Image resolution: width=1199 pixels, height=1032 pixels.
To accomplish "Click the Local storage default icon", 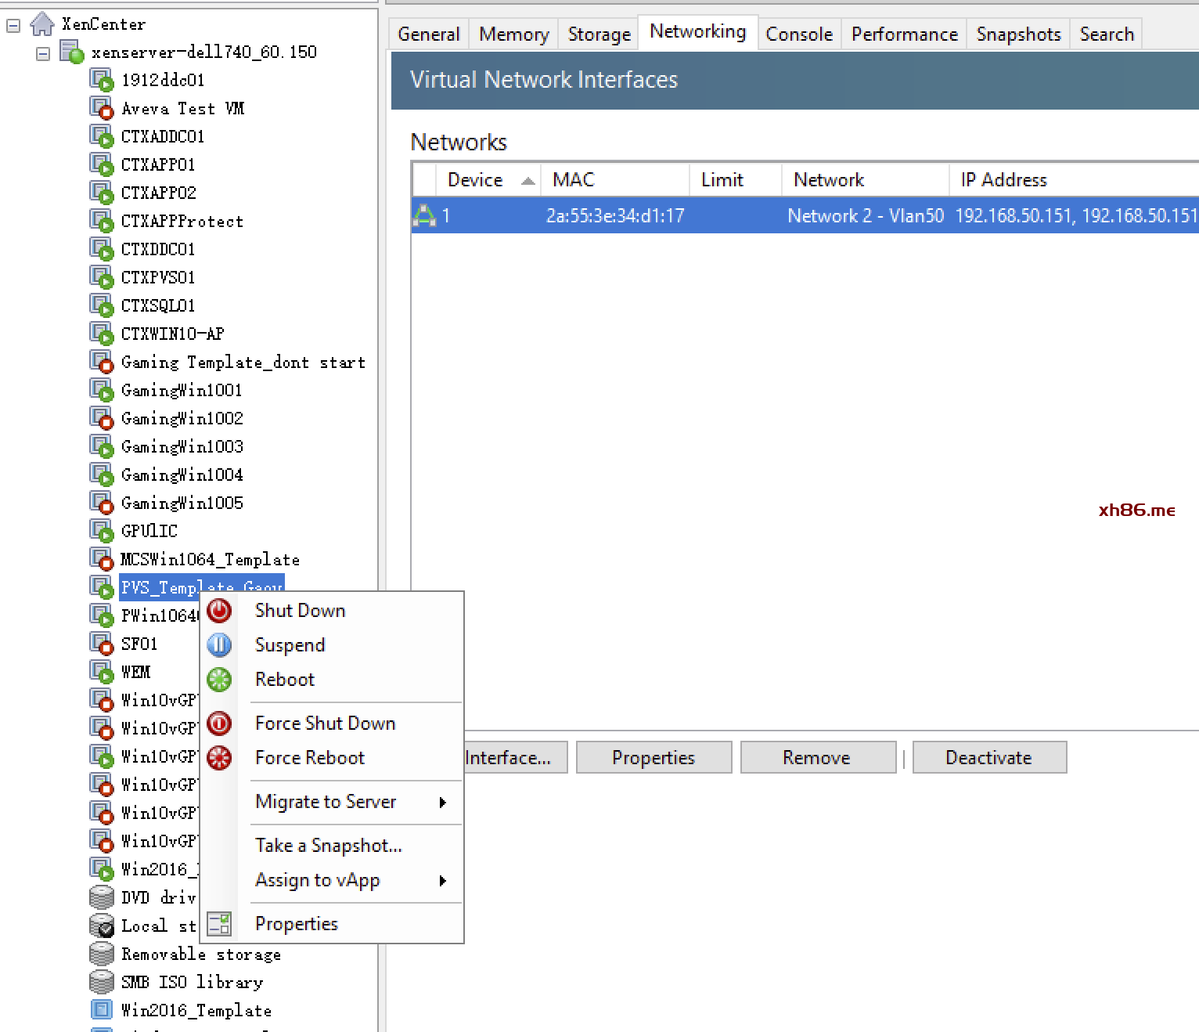I will (102, 926).
